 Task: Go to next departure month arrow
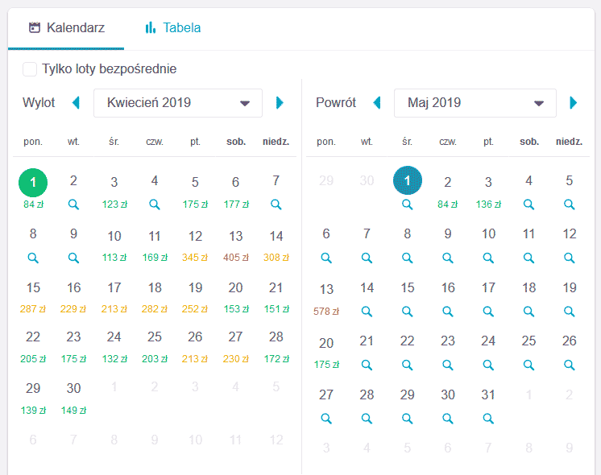tap(280, 103)
